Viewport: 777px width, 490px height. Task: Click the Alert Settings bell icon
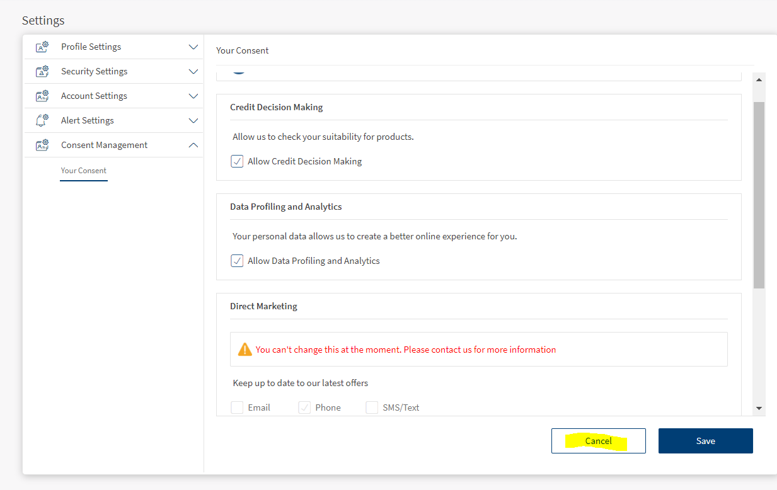click(42, 121)
